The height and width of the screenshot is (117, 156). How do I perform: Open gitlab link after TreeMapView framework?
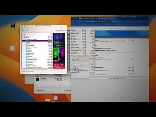[114, 50]
